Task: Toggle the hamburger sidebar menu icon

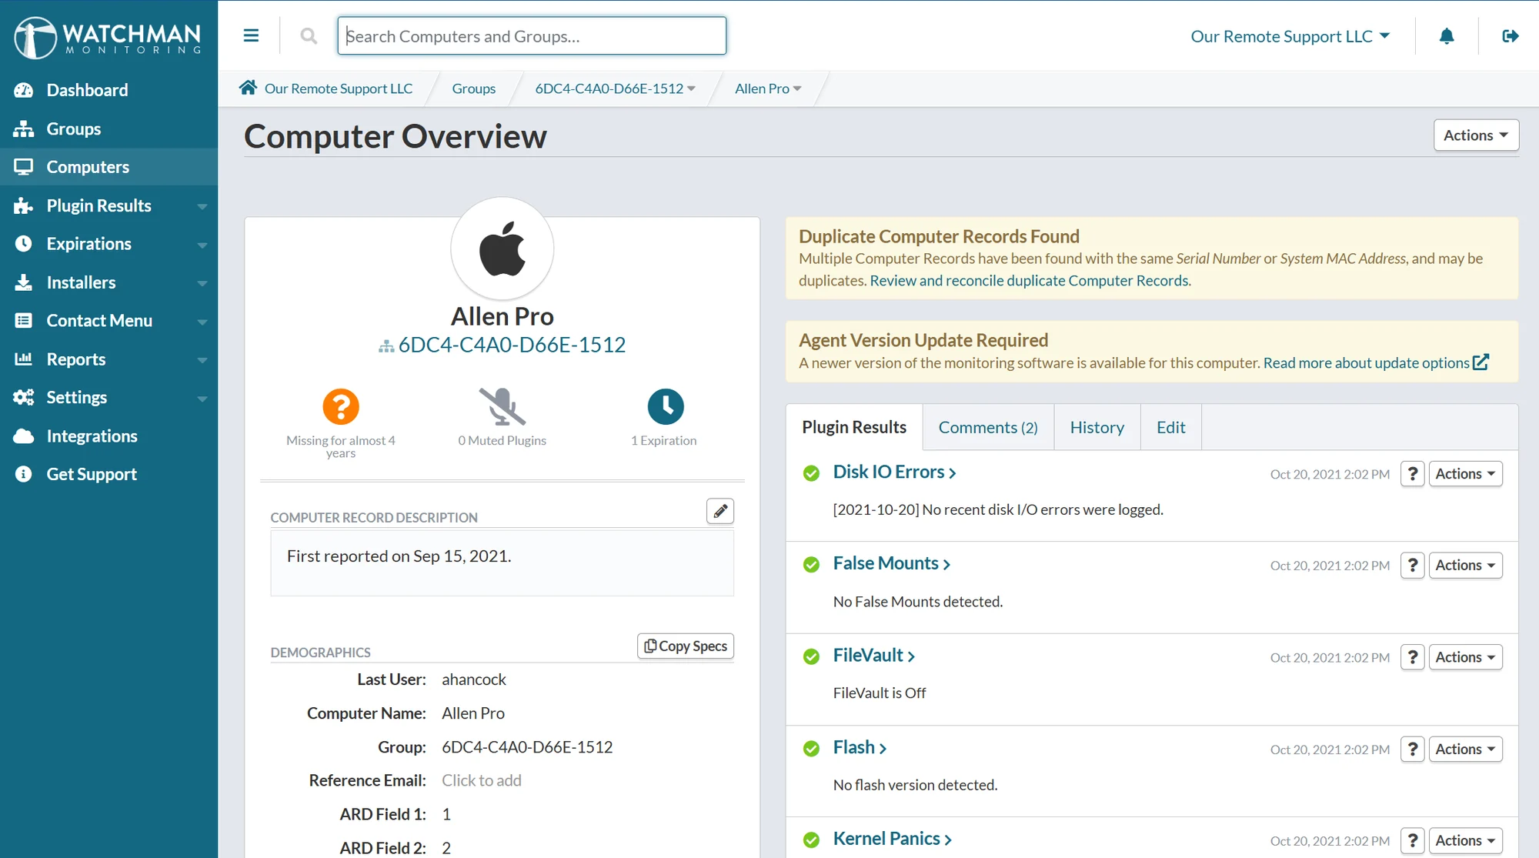Action: [251, 35]
